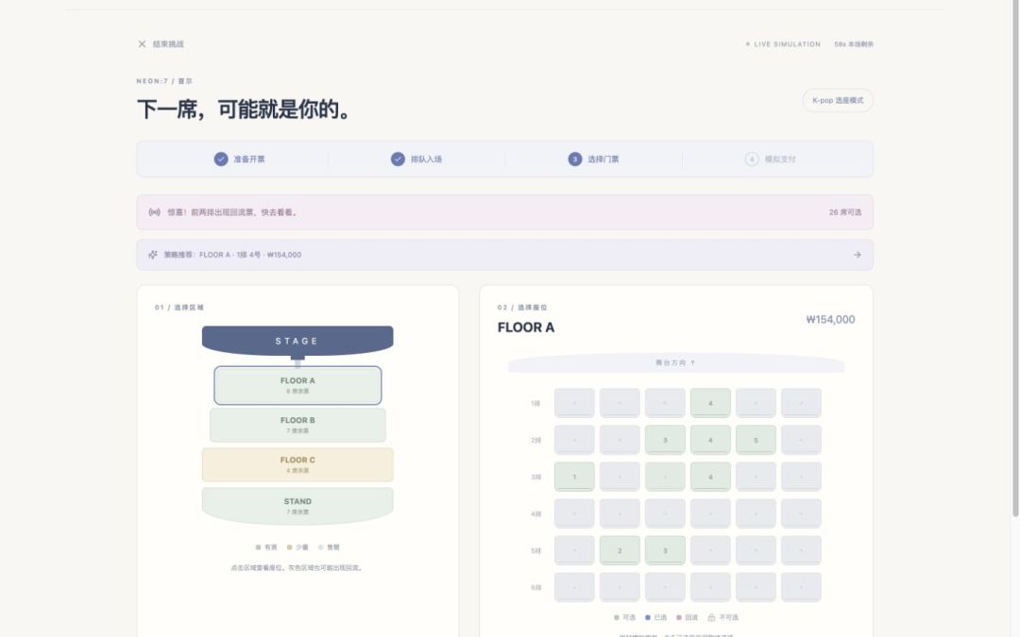This screenshot has height=637, width=1020.
Task: Pick seat 5 in row 2排
Action: (756, 440)
